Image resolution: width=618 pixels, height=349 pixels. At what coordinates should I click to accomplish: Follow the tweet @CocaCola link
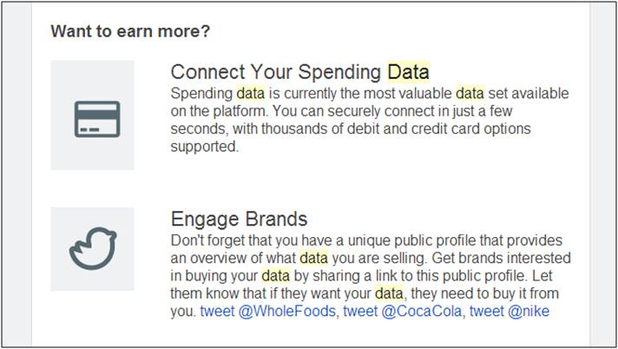(x=404, y=311)
